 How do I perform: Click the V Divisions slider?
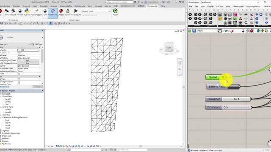pos(228,107)
